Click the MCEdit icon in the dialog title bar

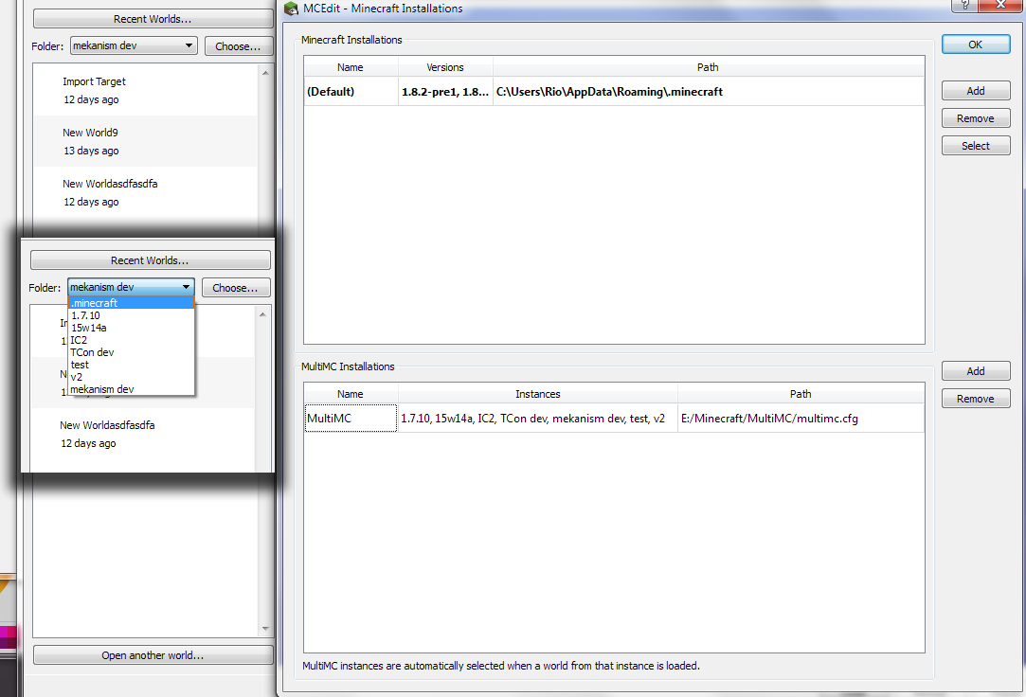pos(291,9)
